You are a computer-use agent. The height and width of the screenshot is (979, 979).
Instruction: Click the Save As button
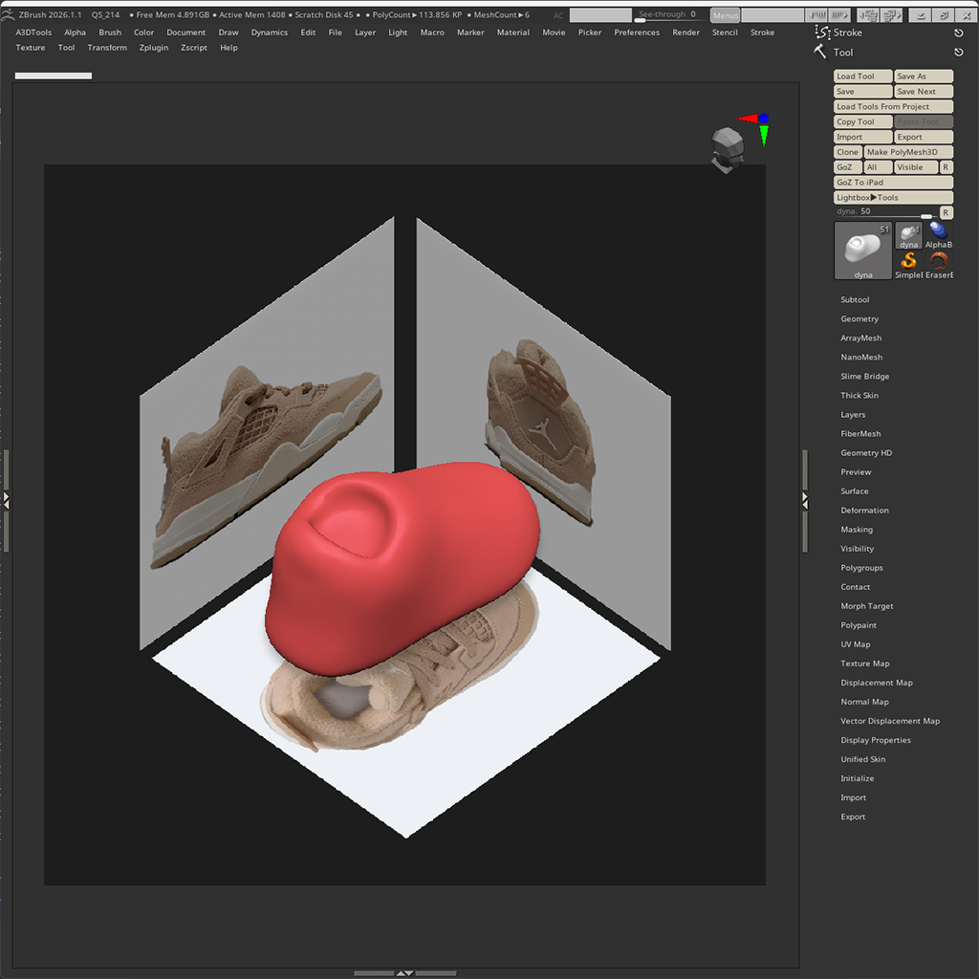click(924, 76)
